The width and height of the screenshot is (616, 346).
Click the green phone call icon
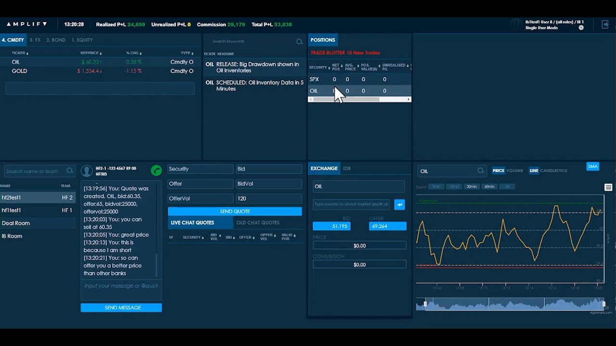click(156, 170)
